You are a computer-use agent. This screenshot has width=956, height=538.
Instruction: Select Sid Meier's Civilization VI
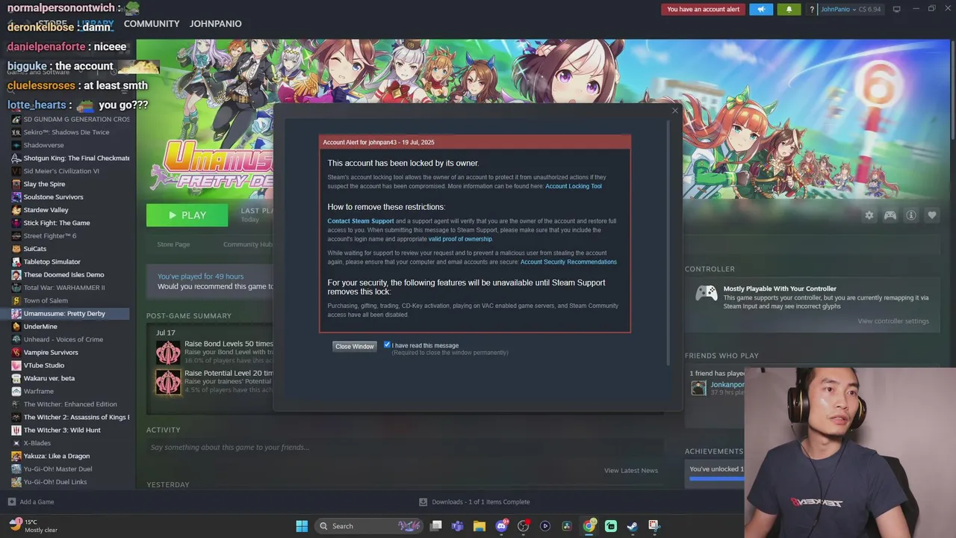(x=61, y=171)
